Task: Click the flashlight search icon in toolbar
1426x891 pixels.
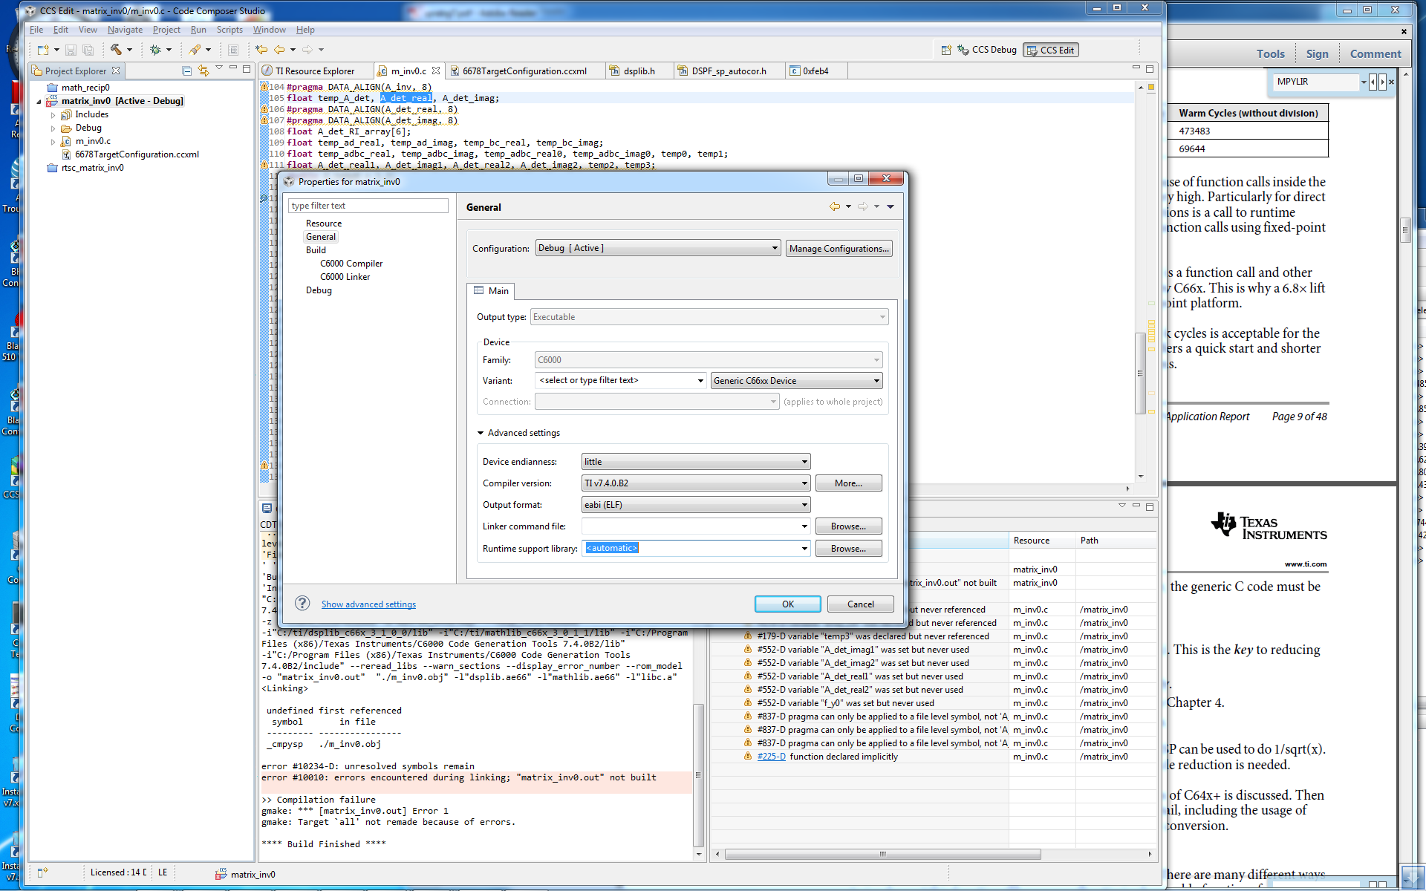Action: [195, 50]
